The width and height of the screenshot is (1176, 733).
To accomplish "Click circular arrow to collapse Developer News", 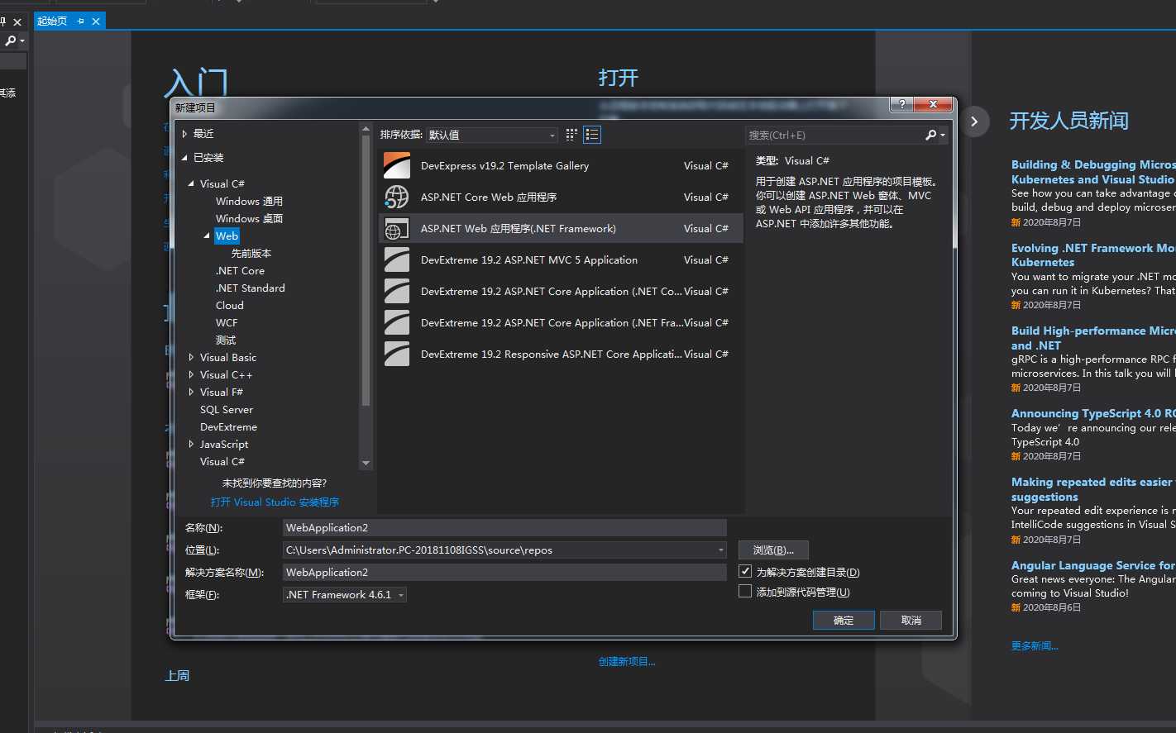I will point(974,121).
